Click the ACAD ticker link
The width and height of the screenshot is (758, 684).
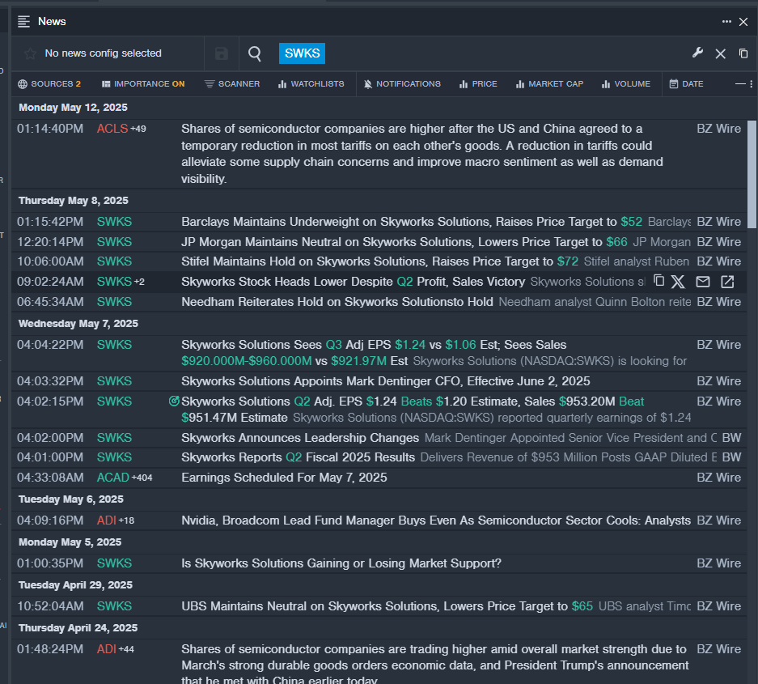coord(113,478)
